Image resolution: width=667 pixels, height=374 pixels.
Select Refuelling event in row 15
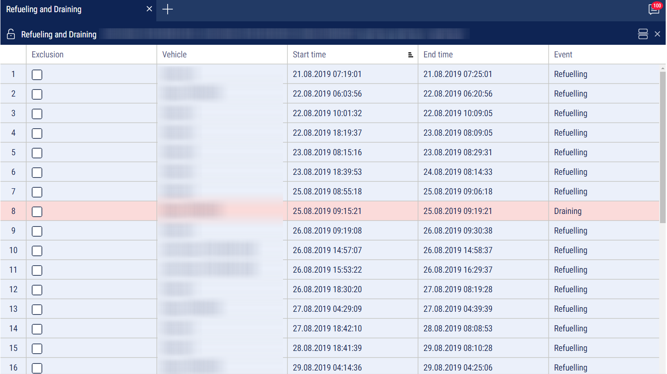click(570, 348)
